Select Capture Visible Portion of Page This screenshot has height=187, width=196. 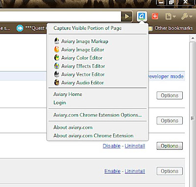coord(88,28)
